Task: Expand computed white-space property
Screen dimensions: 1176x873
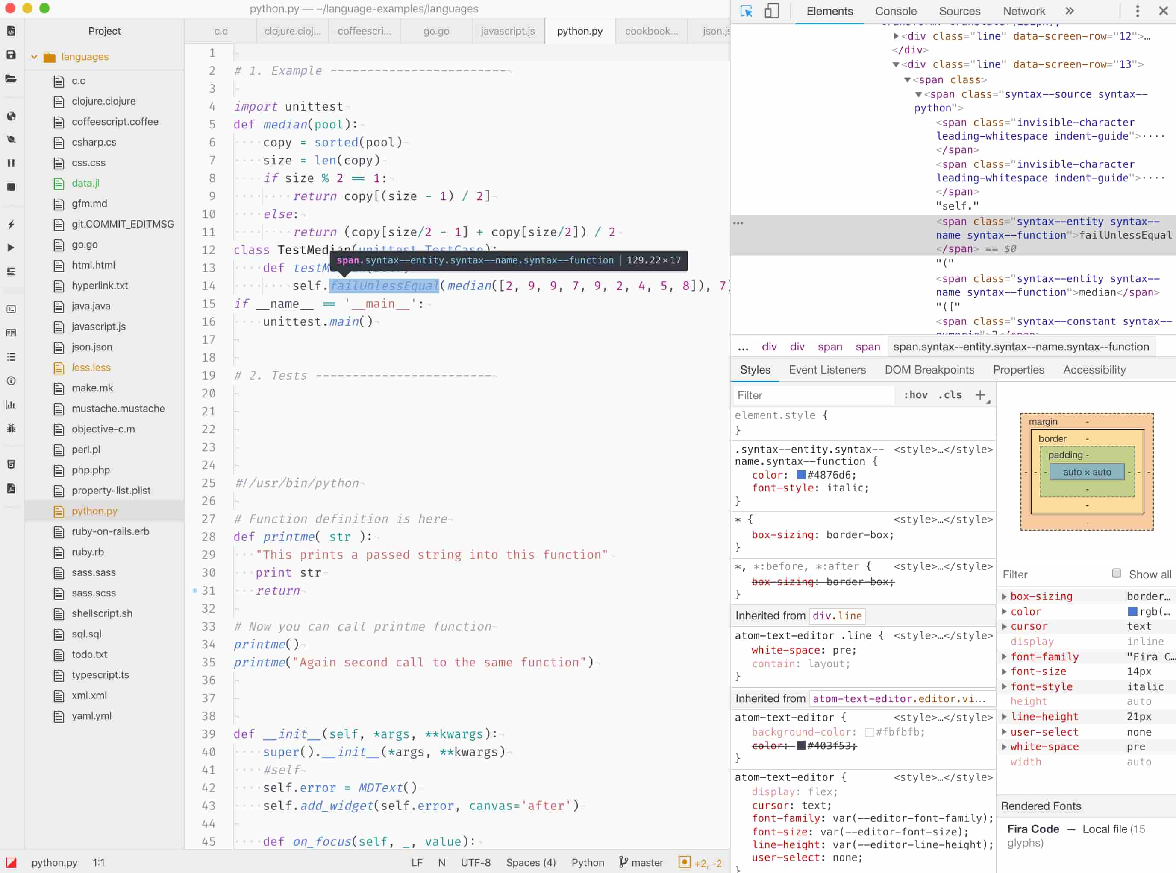Action: pyautogui.click(x=1004, y=747)
